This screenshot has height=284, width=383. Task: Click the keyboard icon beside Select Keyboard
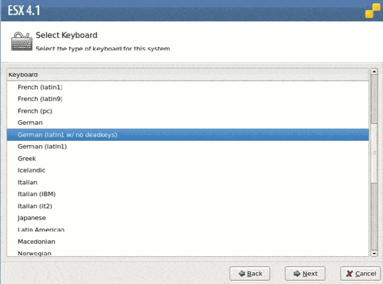(x=22, y=41)
